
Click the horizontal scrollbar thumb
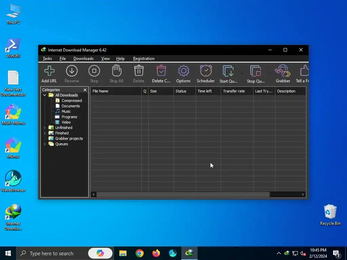(183, 195)
